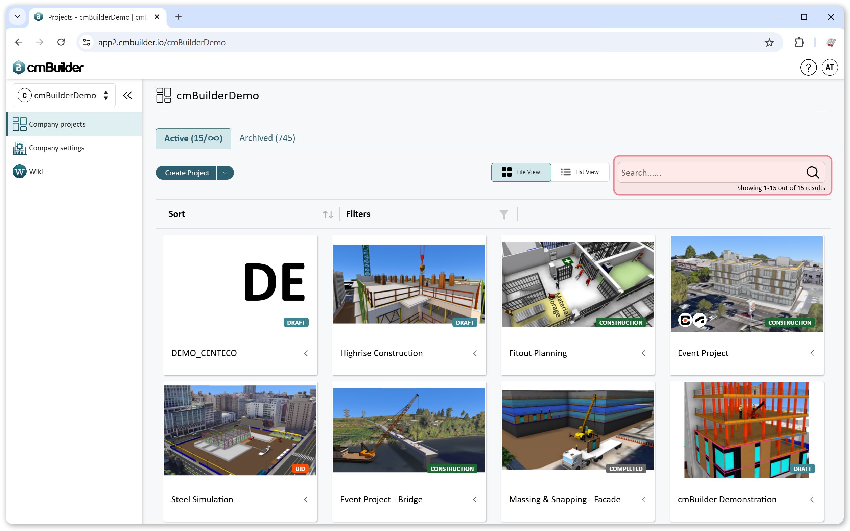Open the DEMO_CENTECO project title

tap(204, 353)
